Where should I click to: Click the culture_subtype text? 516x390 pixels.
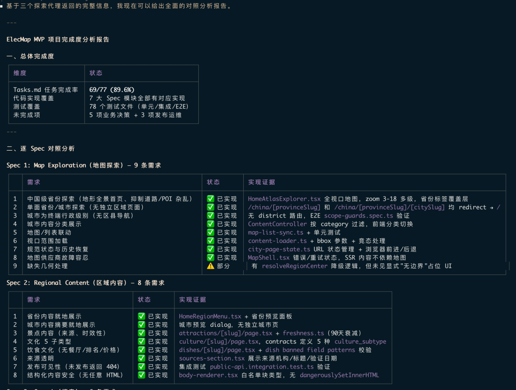pos(360,342)
